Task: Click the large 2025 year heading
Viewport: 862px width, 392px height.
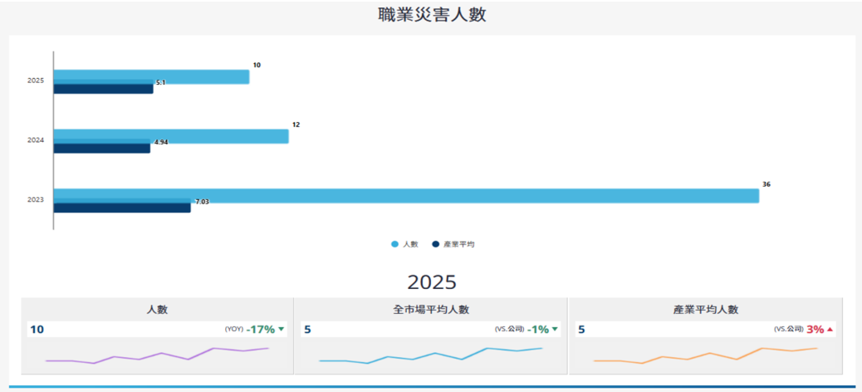Action: pyautogui.click(x=432, y=282)
